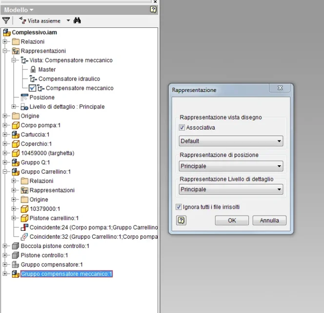The image size is (324, 313).
Task: Open the Default view representation dropdown
Action: pyautogui.click(x=231, y=141)
